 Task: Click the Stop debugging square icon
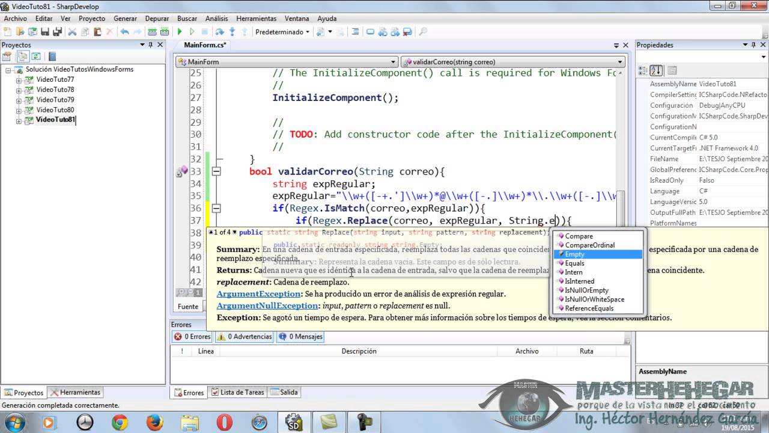point(204,32)
